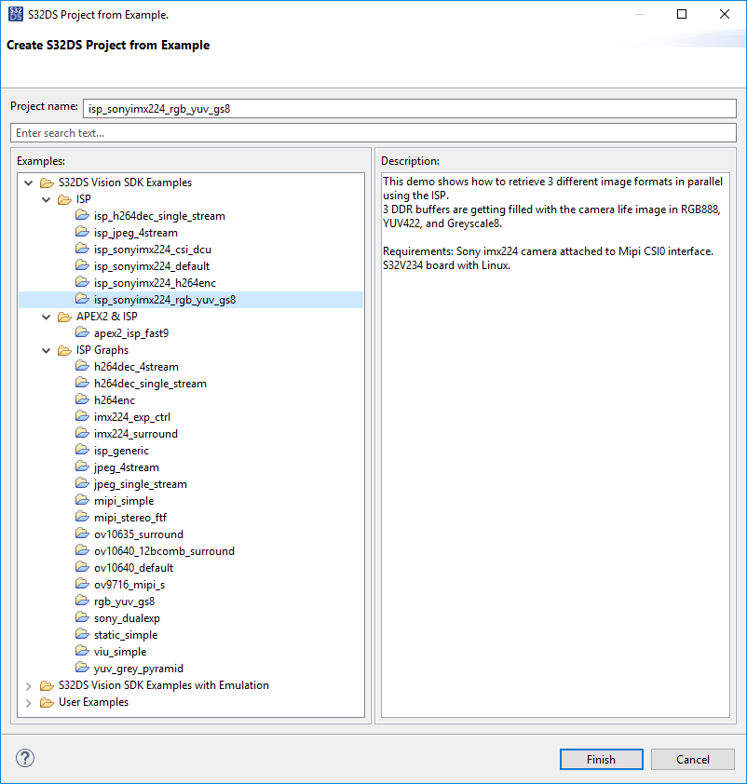Image resolution: width=747 pixels, height=784 pixels.
Task: Choose ov10640_default example name
Action: point(133,568)
